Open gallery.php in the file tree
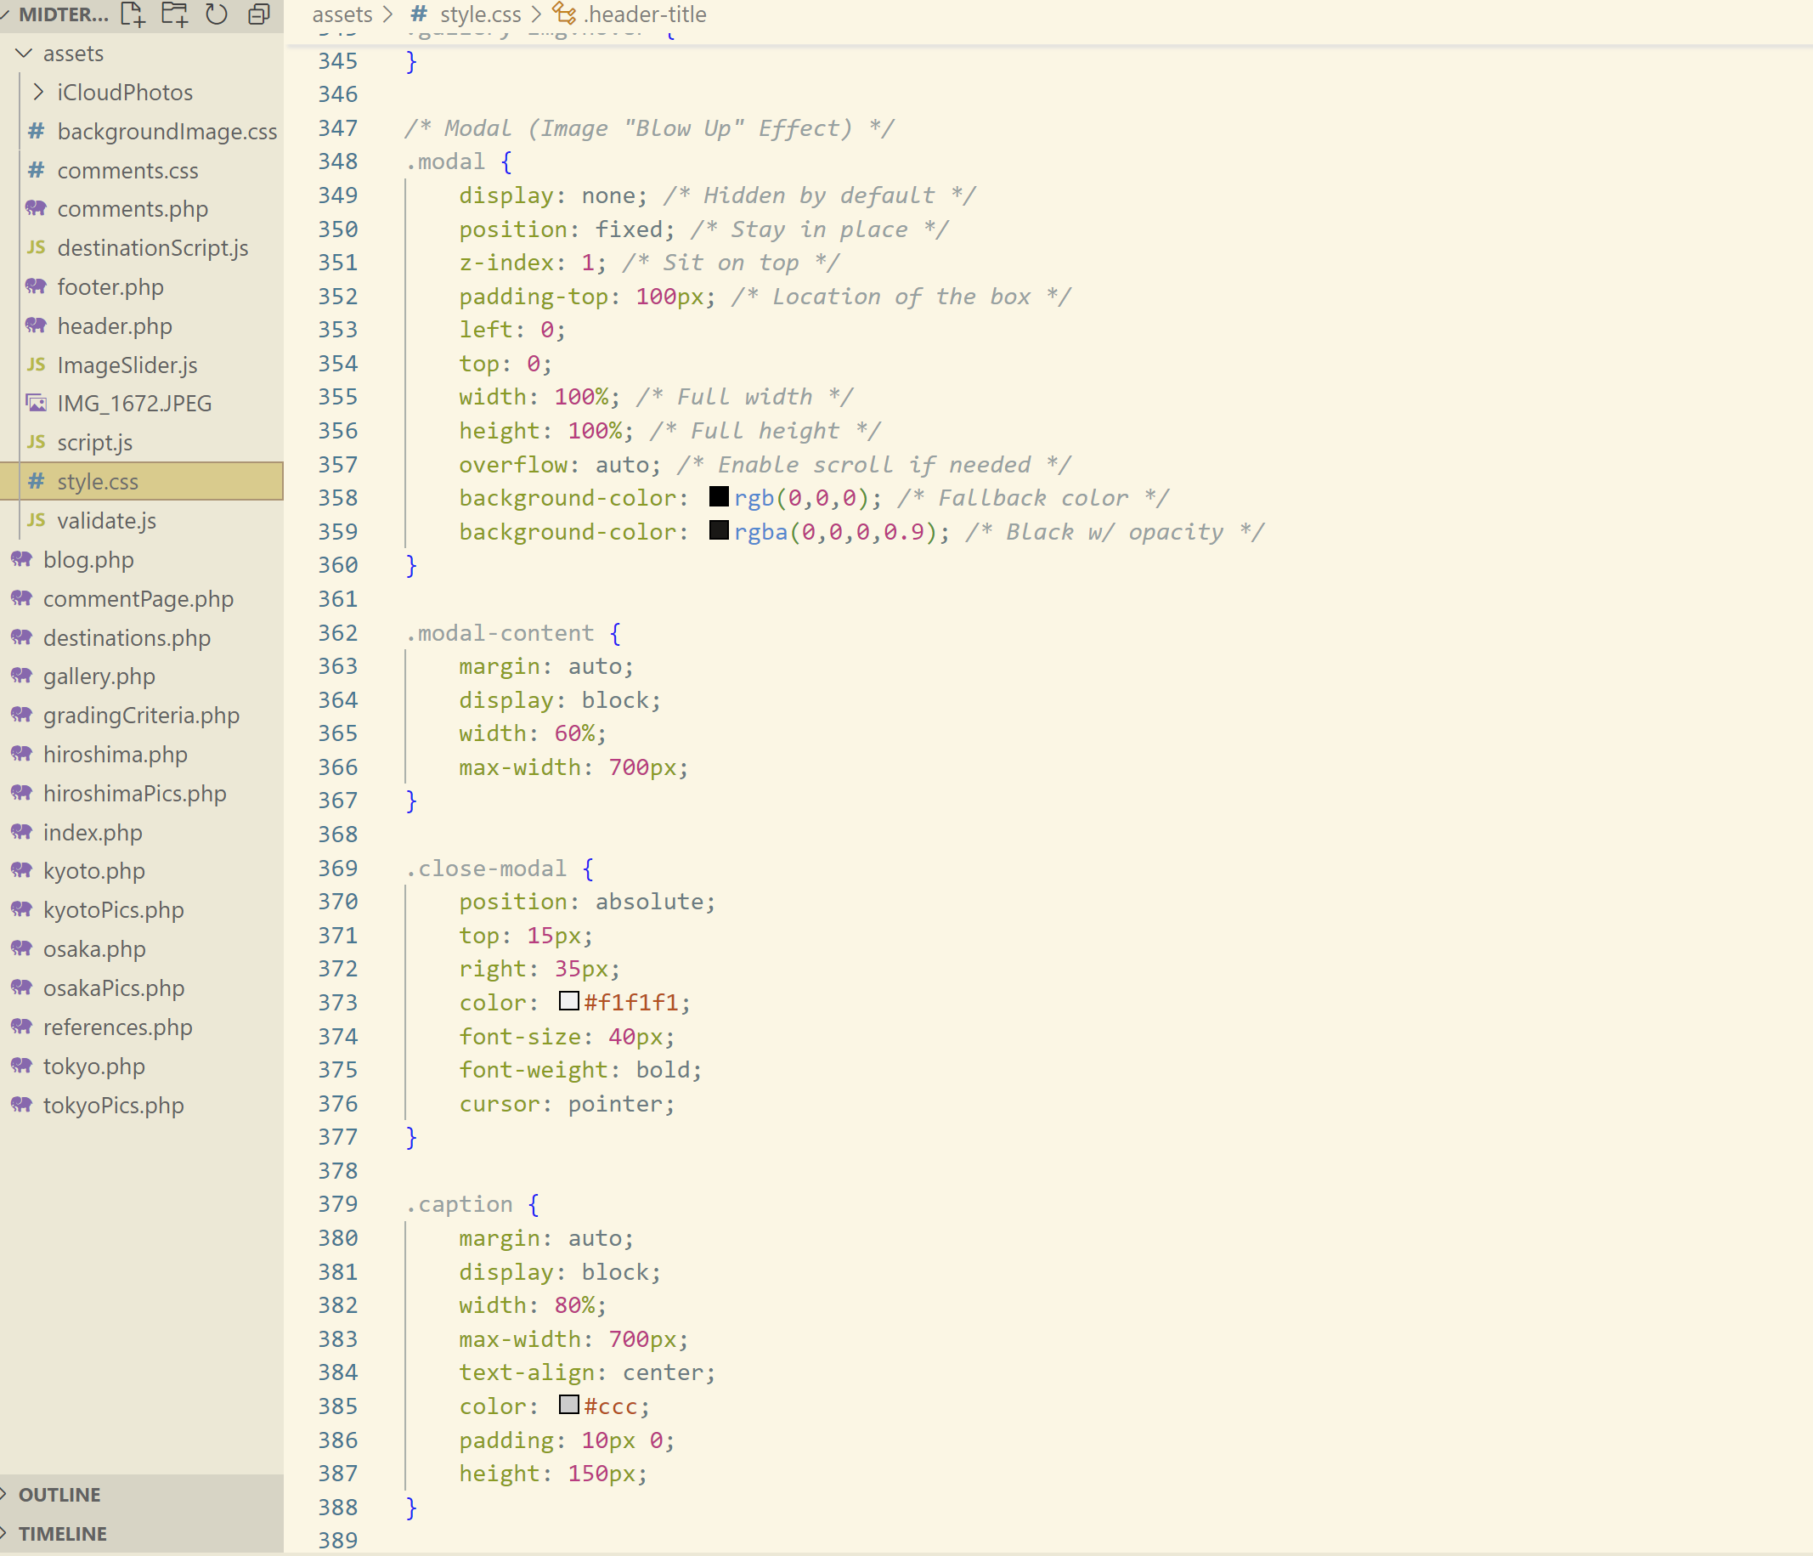 pyautogui.click(x=99, y=676)
